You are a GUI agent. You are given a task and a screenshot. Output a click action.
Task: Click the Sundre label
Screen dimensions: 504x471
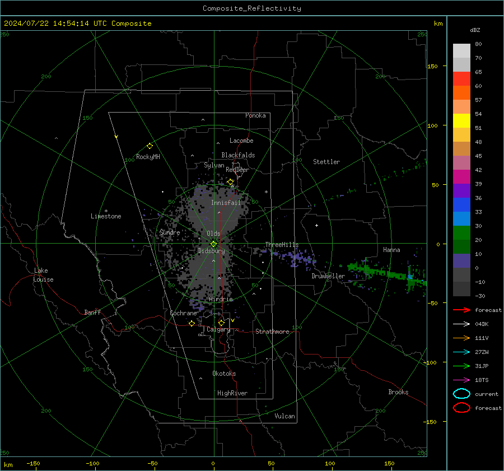click(x=170, y=232)
